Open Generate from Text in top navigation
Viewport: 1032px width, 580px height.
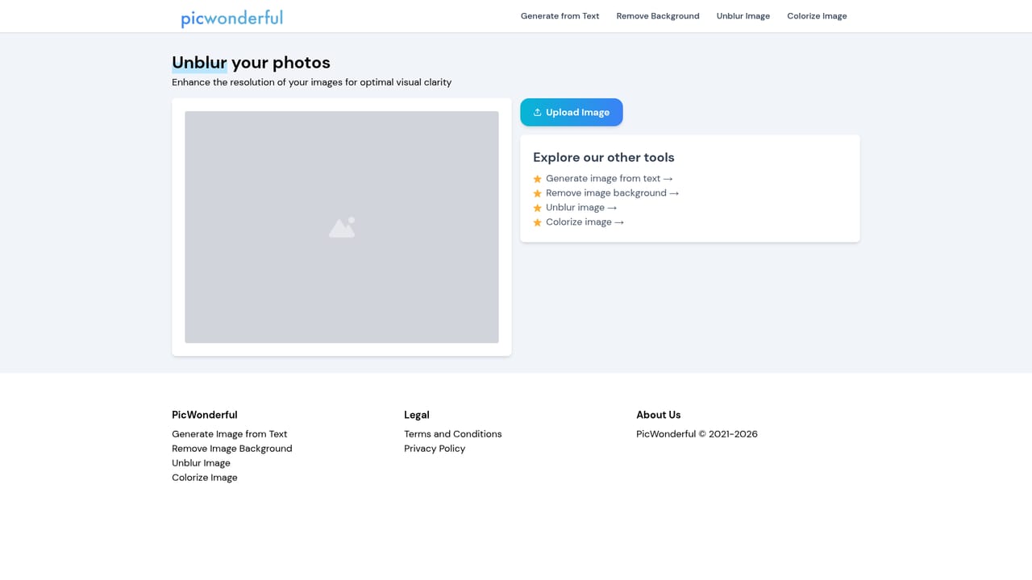click(560, 16)
